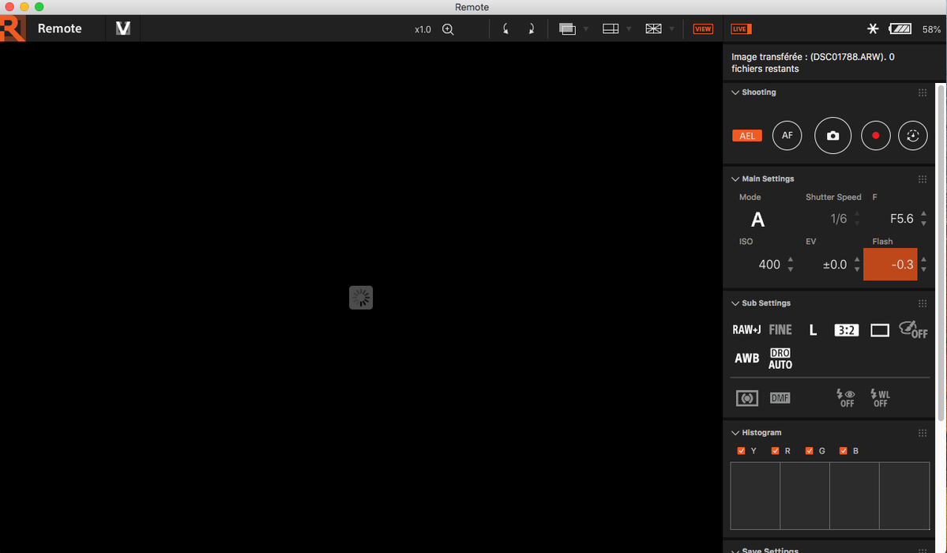Viewport: 947px width, 553px height.
Task: Click the RAW+J file format icon
Action: point(746,330)
